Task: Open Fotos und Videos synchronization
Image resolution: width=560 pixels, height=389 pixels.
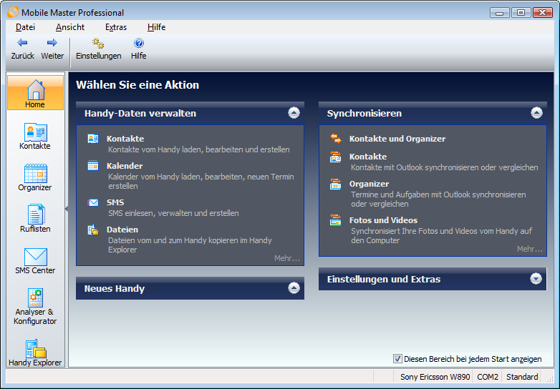Action: click(383, 220)
